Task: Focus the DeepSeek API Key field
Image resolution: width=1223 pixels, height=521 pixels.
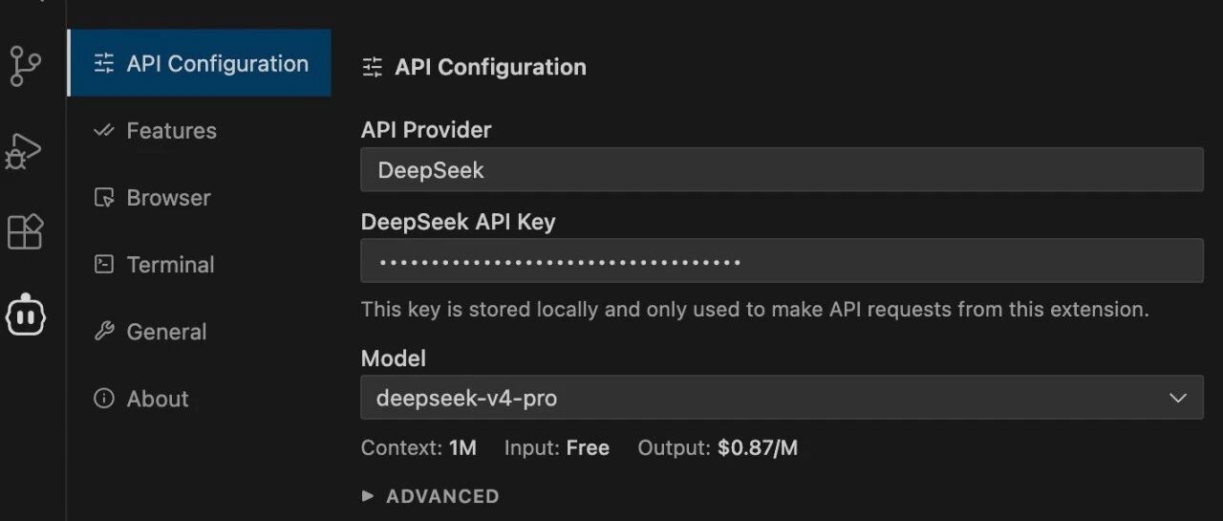Action: tap(782, 261)
